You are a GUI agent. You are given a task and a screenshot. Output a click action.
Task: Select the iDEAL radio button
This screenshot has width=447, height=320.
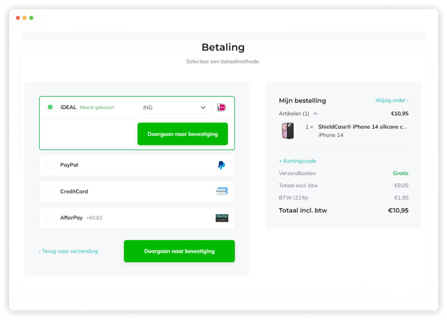[x=50, y=107]
